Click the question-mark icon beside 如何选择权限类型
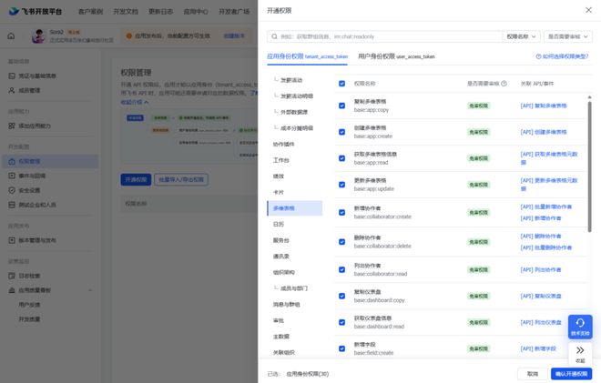The height and width of the screenshot is (383, 601). [538, 56]
